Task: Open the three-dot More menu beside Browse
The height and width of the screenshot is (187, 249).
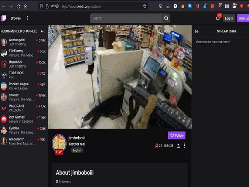Action: [28, 18]
